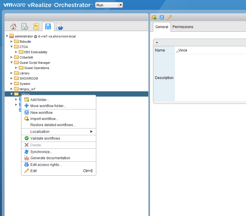
Task: Click the Library folder icon
Action: click(x=16, y=73)
